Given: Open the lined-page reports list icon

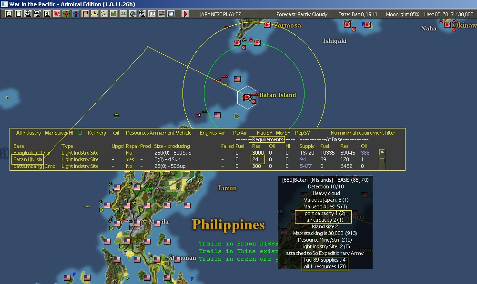Looking at the screenshot, I should pyautogui.click(x=18, y=14).
